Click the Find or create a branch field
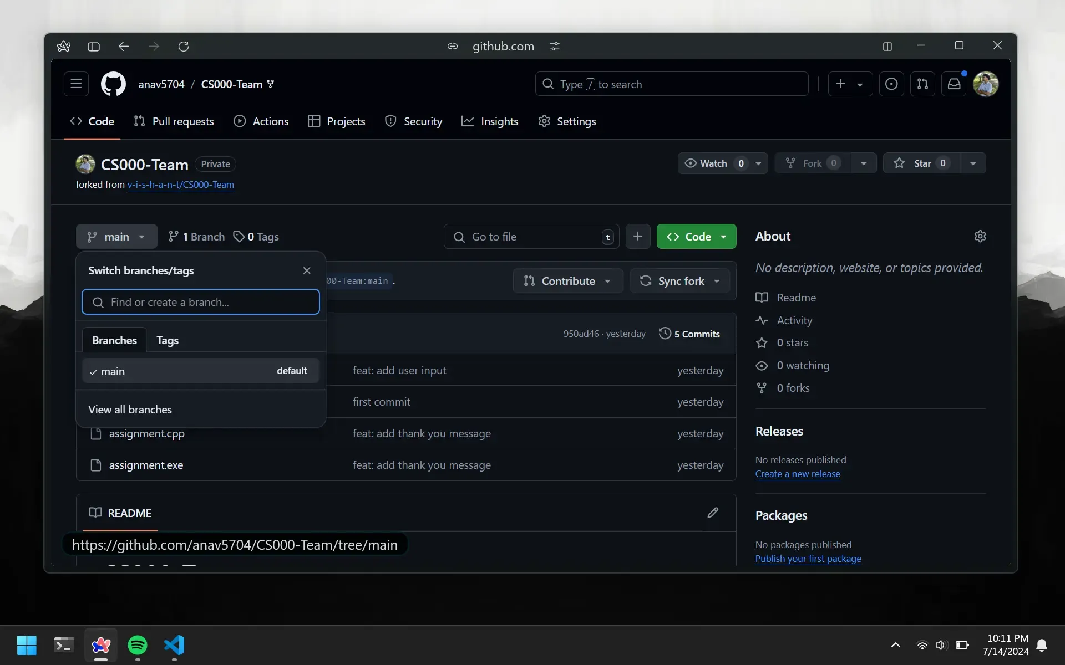Screen dimensions: 1065x665 (201, 302)
